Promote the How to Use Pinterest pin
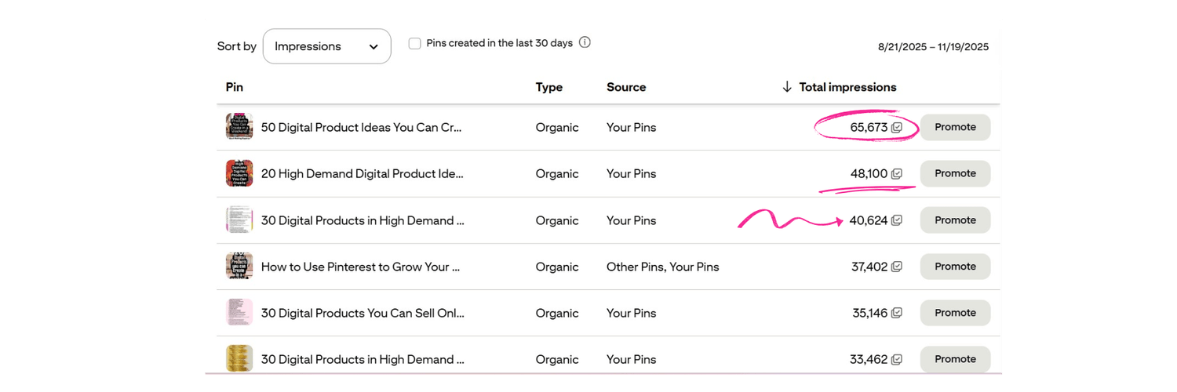1177x392 pixels. [x=955, y=267]
